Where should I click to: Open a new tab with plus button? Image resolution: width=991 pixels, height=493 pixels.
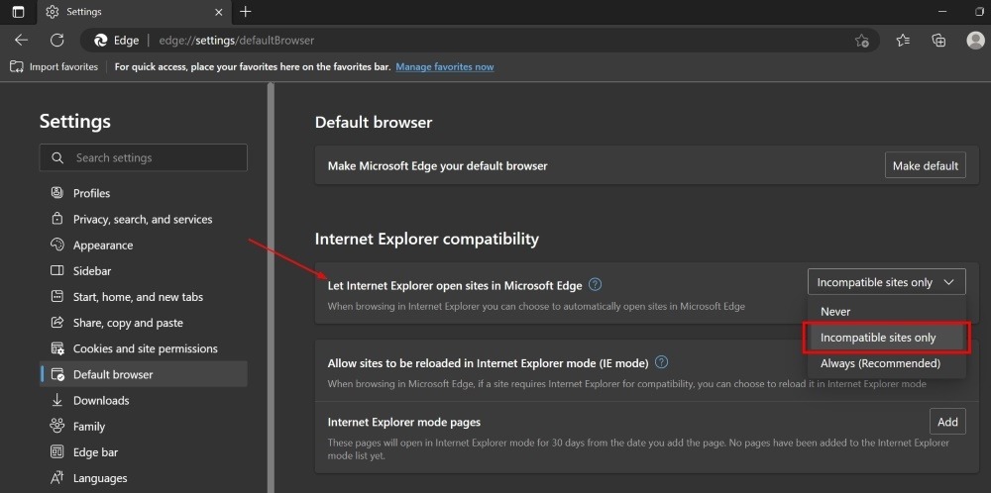point(246,12)
